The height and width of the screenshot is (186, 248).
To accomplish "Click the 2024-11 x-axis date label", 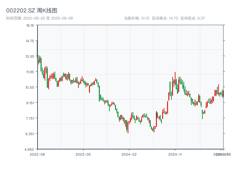I will point(175,154).
